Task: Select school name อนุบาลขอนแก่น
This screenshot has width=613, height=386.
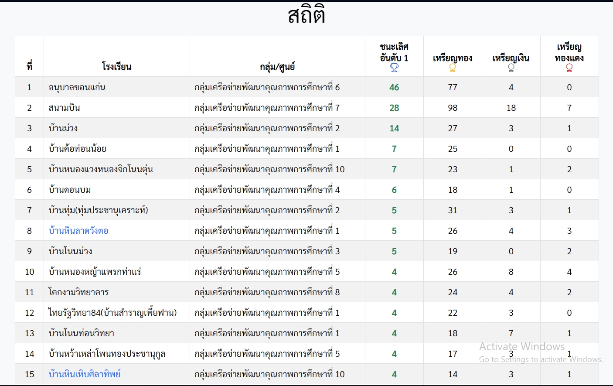Action: click(77, 87)
